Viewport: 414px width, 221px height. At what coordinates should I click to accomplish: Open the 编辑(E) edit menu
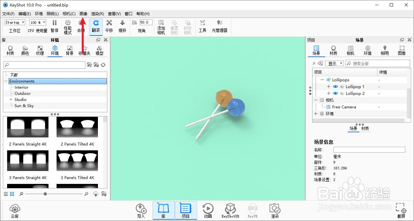click(25, 14)
